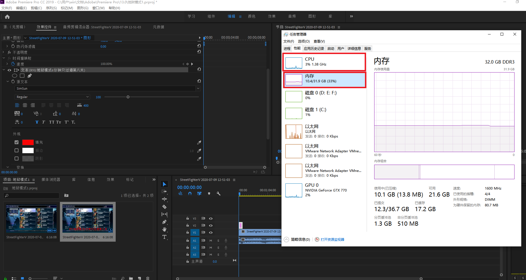This screenshot has height=280, width=526.
Task: Expand the speed property
Action: 7,64
